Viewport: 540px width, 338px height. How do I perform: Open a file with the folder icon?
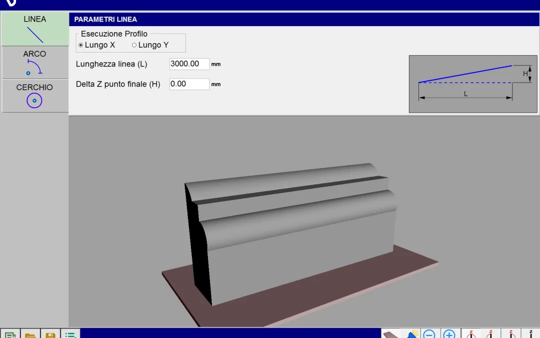click(x=30, y=334)
